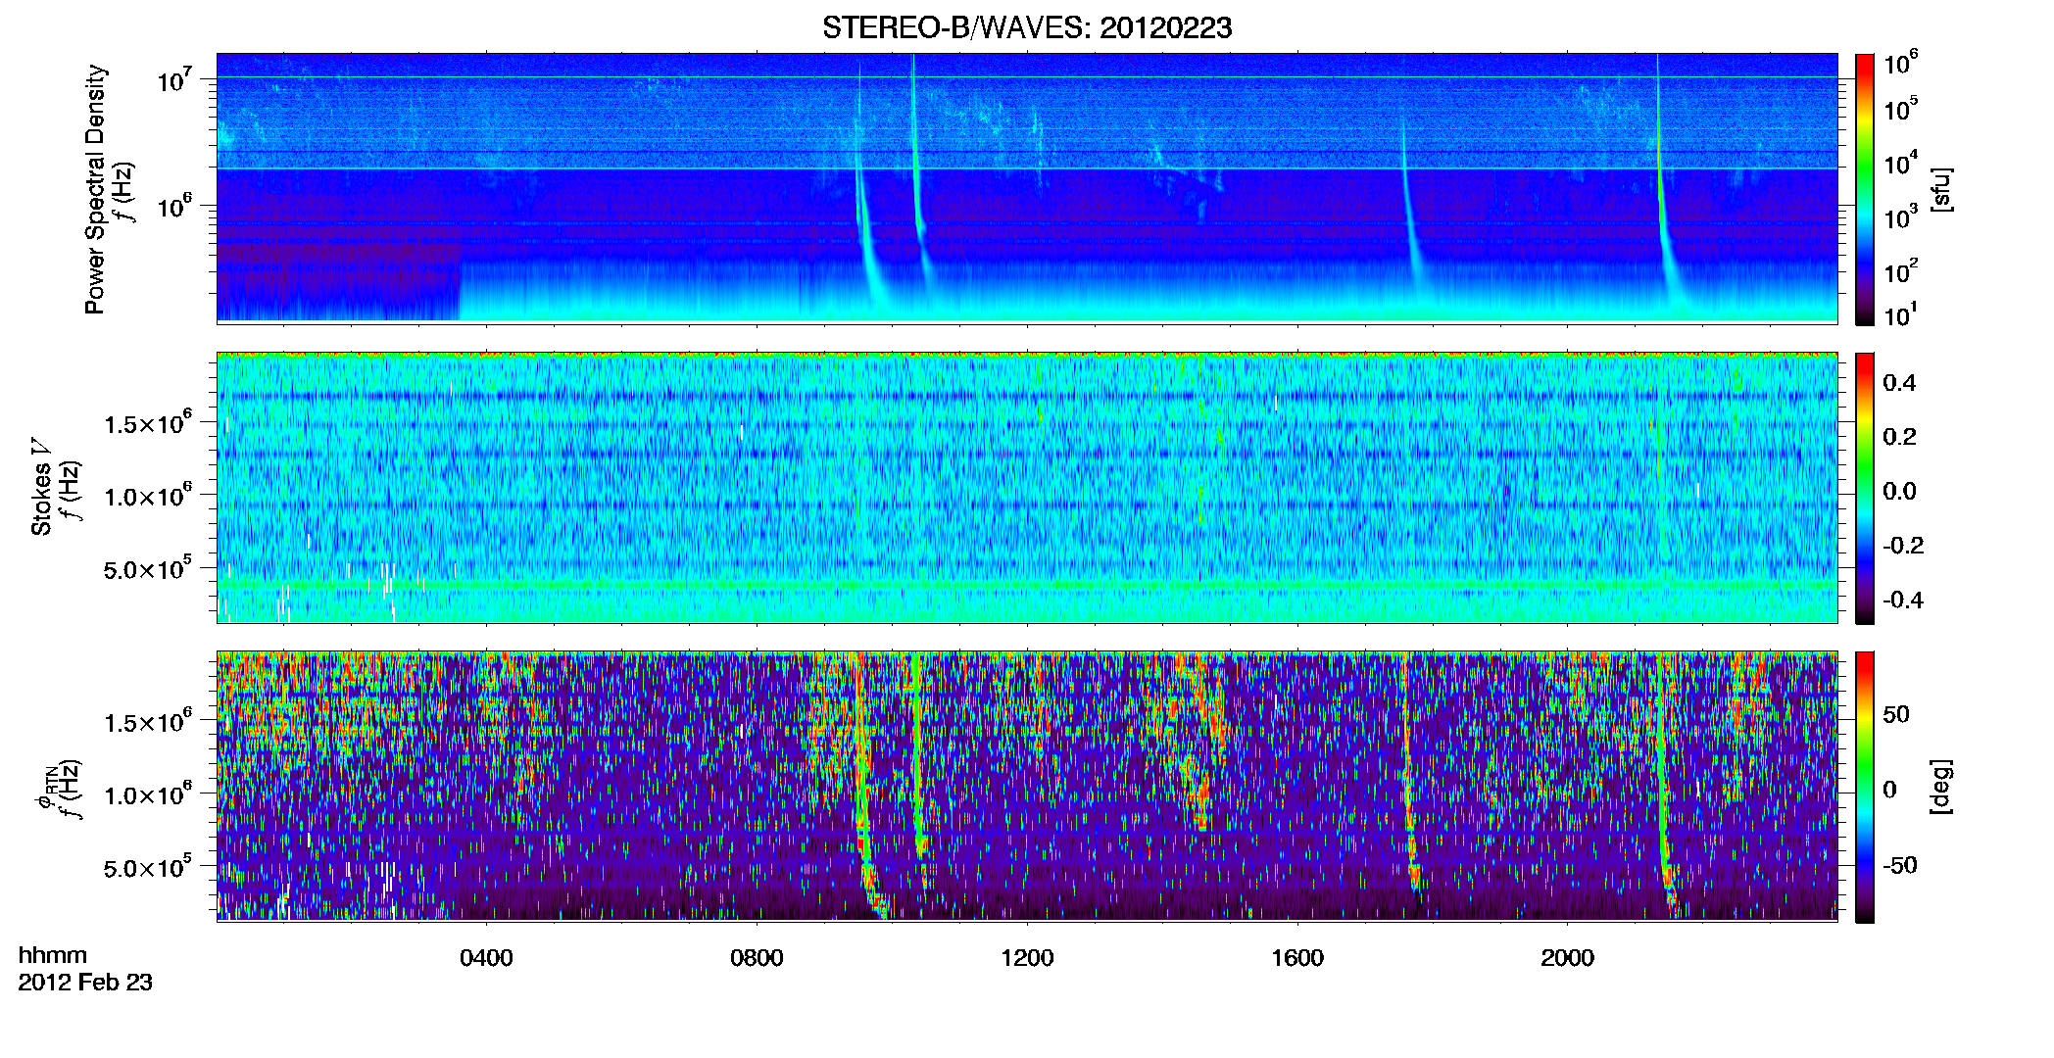Image resolution: width=2054 pixels, height=1058 pixels.
Task: Click the -50 value on degree colorbar
Action: click(1902, 865)
